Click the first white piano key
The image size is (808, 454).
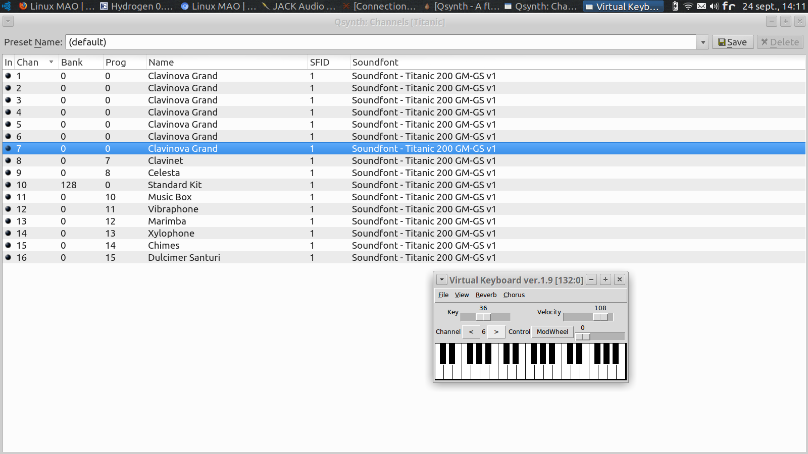coord(439,372)
